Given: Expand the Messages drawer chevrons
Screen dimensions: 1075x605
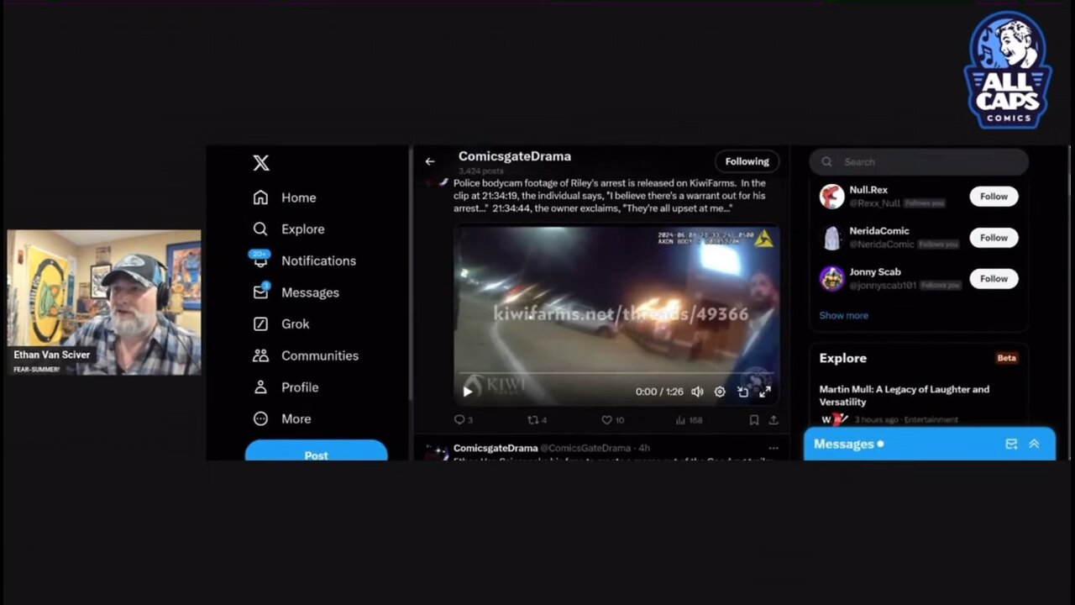Looking at the screenshot, I should [1034, 444].
